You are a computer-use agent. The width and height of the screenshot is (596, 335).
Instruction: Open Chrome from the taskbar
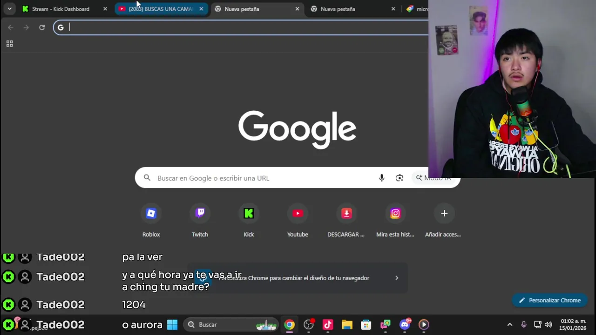pyautogui.click(x=290, y=324)
